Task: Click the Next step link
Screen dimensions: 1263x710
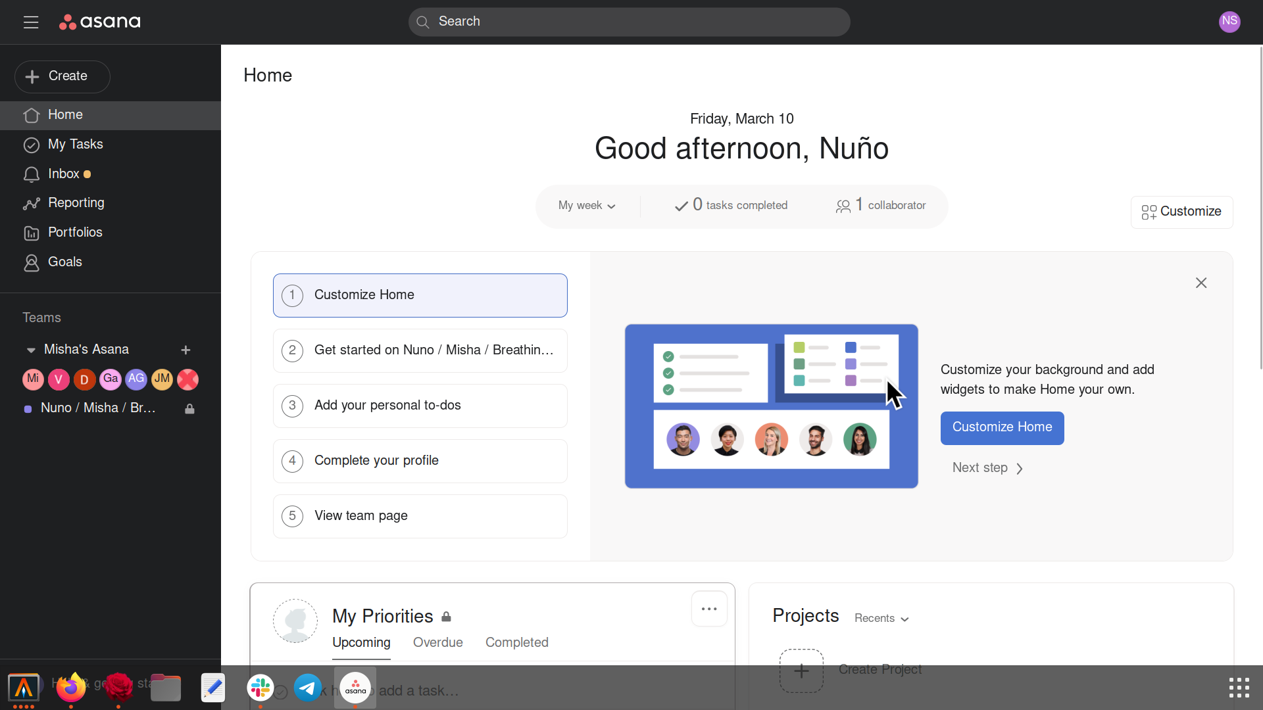Action: pos(987,468)
